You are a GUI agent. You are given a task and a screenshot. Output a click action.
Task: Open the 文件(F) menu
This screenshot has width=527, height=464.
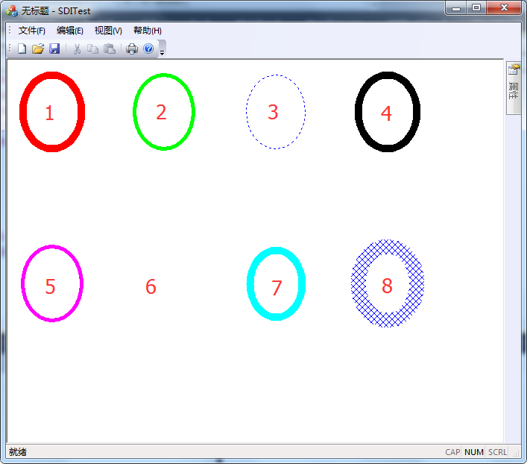tap(31, 31)
